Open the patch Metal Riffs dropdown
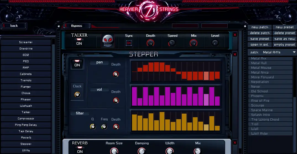The image size is (297, 154). 272,52
